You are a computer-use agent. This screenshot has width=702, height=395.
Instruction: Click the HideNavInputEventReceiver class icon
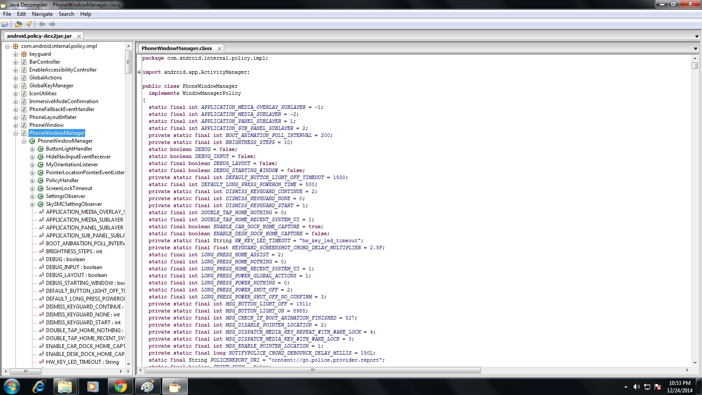(x=40, y=157)
